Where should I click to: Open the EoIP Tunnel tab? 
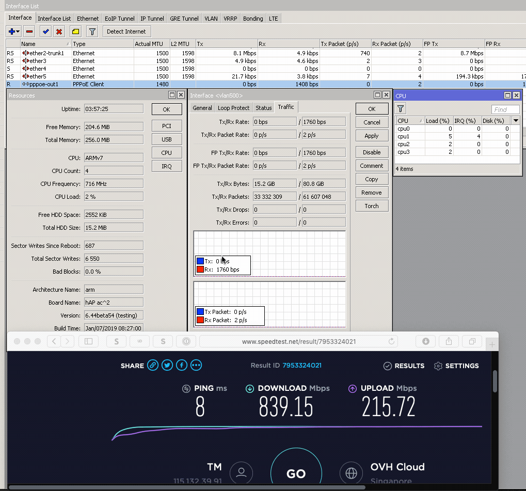click(119, 19)
